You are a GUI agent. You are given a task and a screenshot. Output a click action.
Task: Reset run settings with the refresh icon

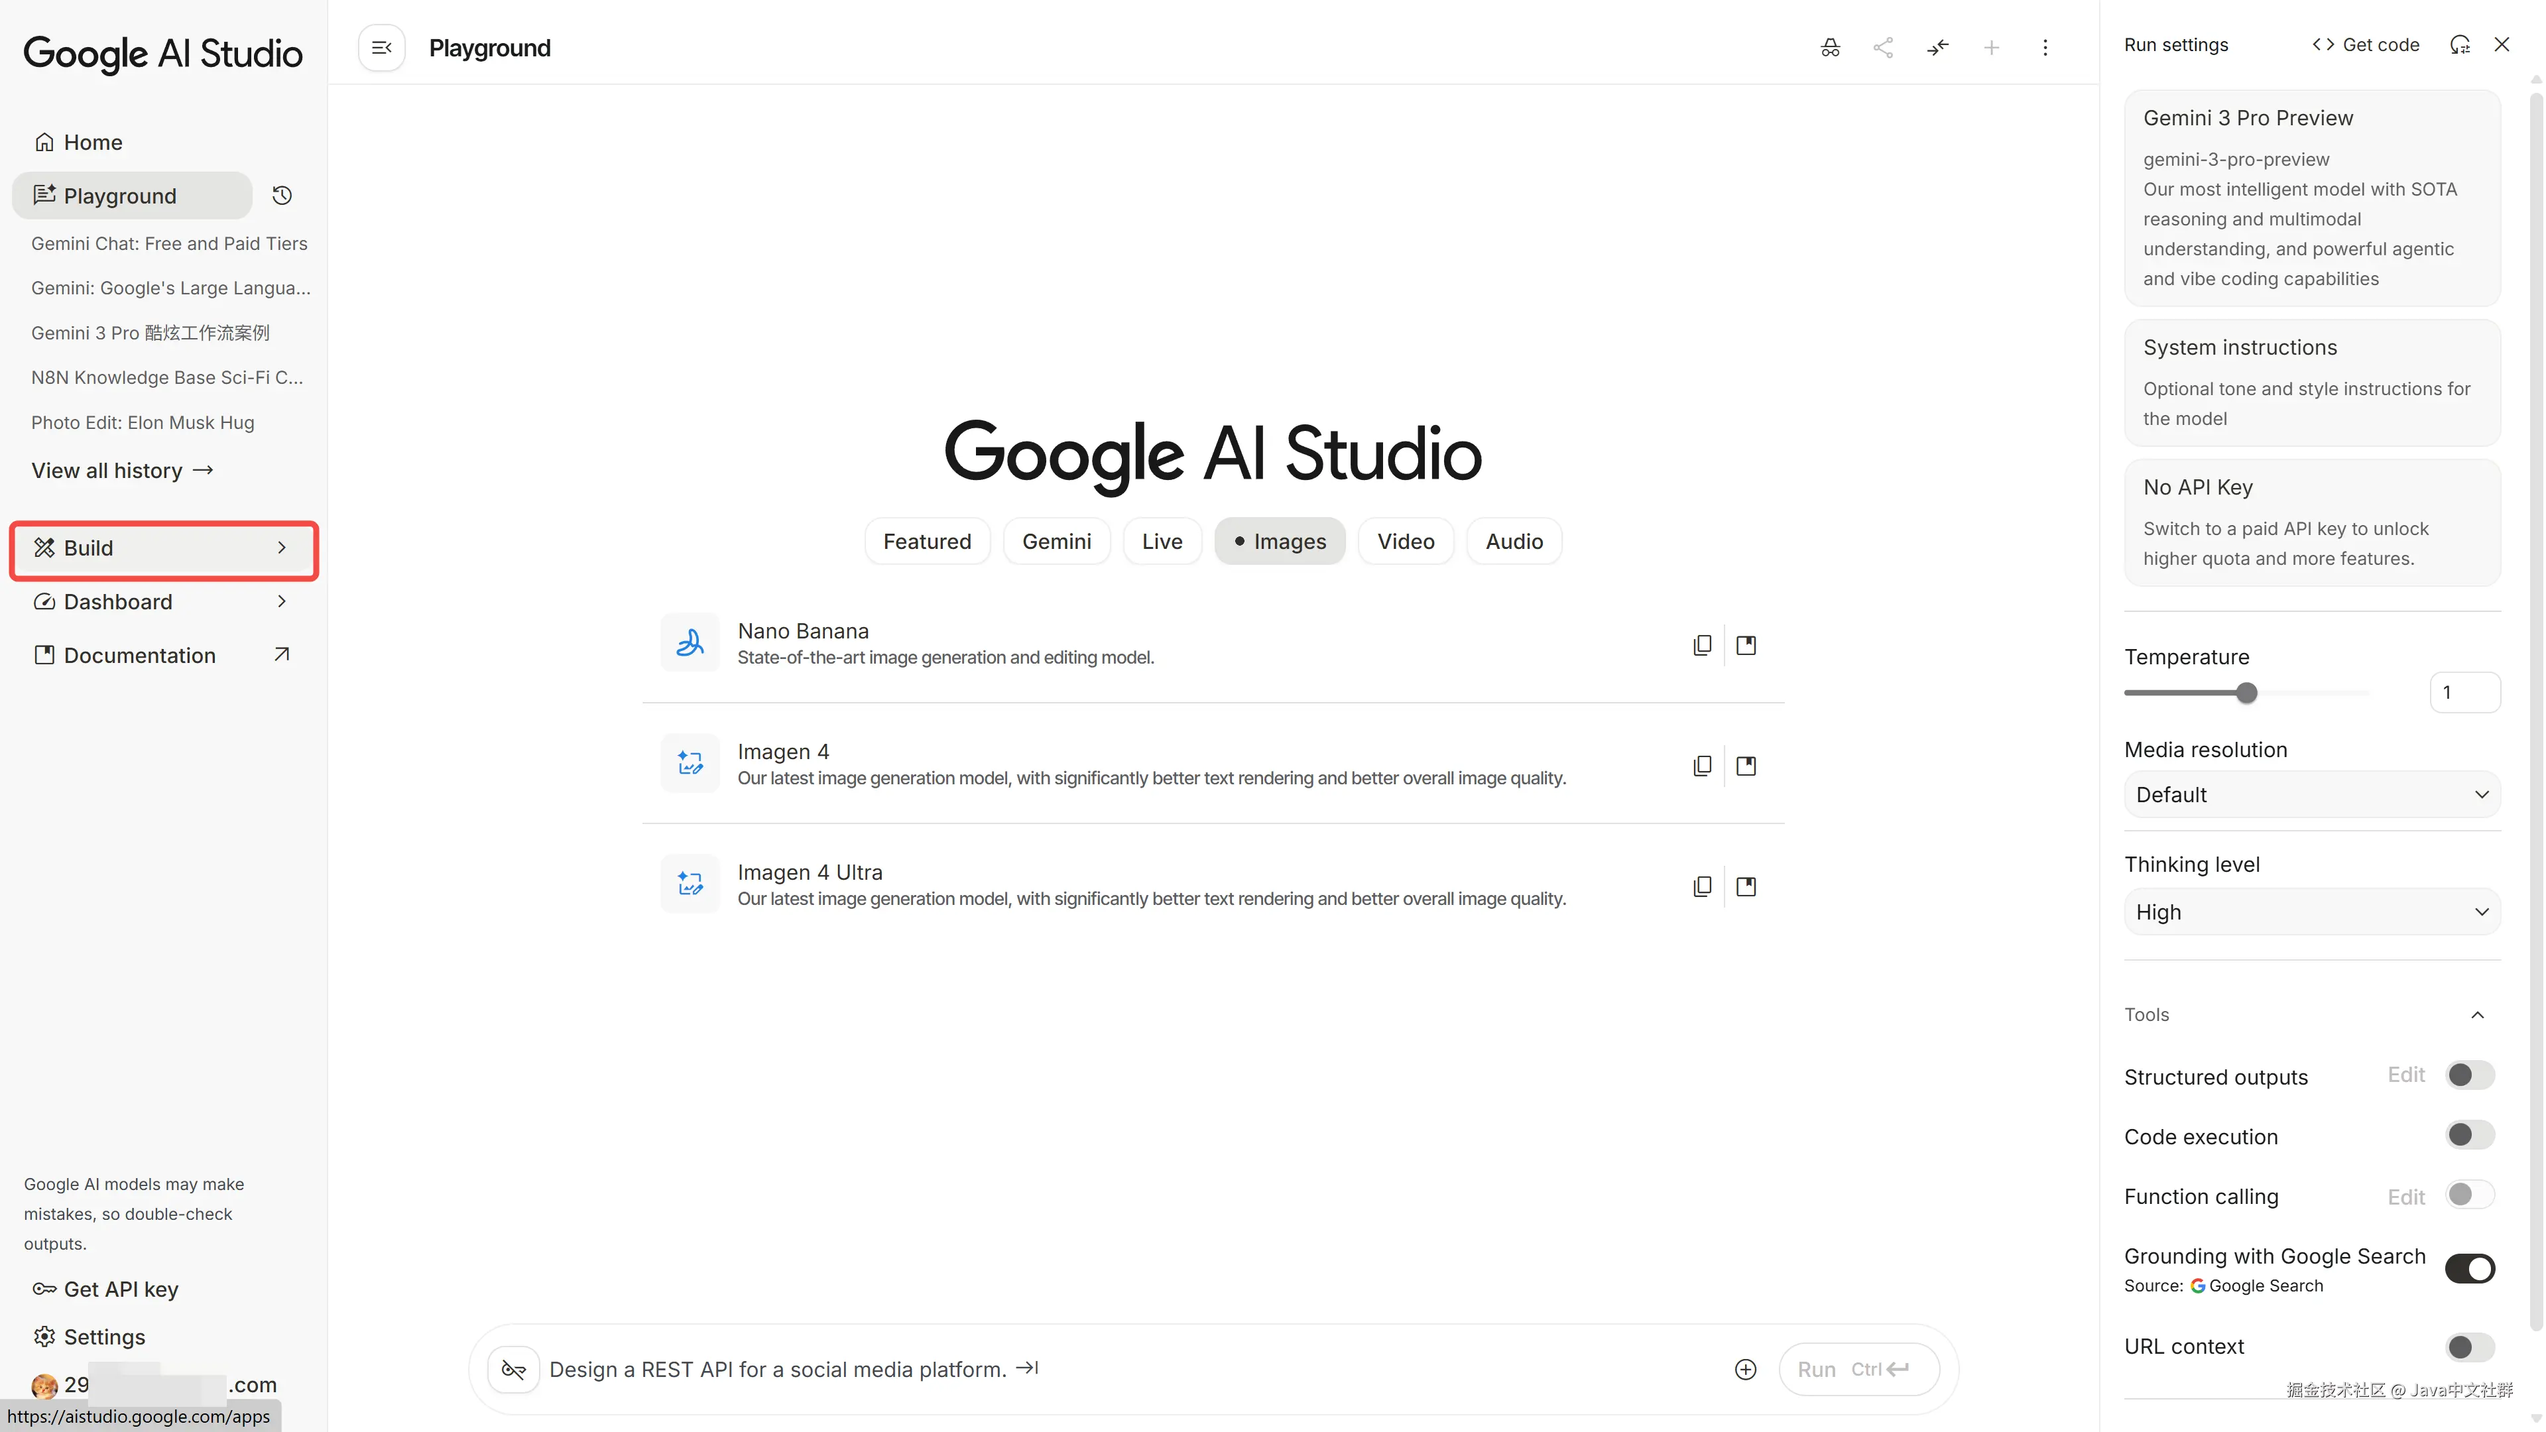pos(2460,44)
